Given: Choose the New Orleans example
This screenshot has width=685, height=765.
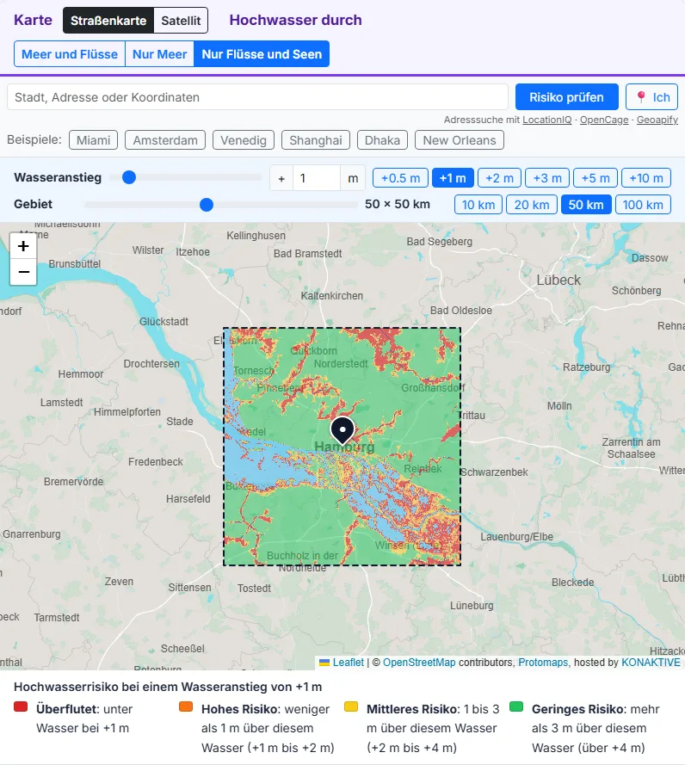Looking at the screenshot, I should [460, 140].
